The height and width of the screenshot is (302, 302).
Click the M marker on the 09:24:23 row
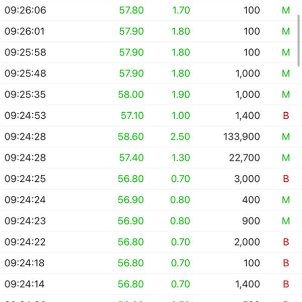point(286,221)
